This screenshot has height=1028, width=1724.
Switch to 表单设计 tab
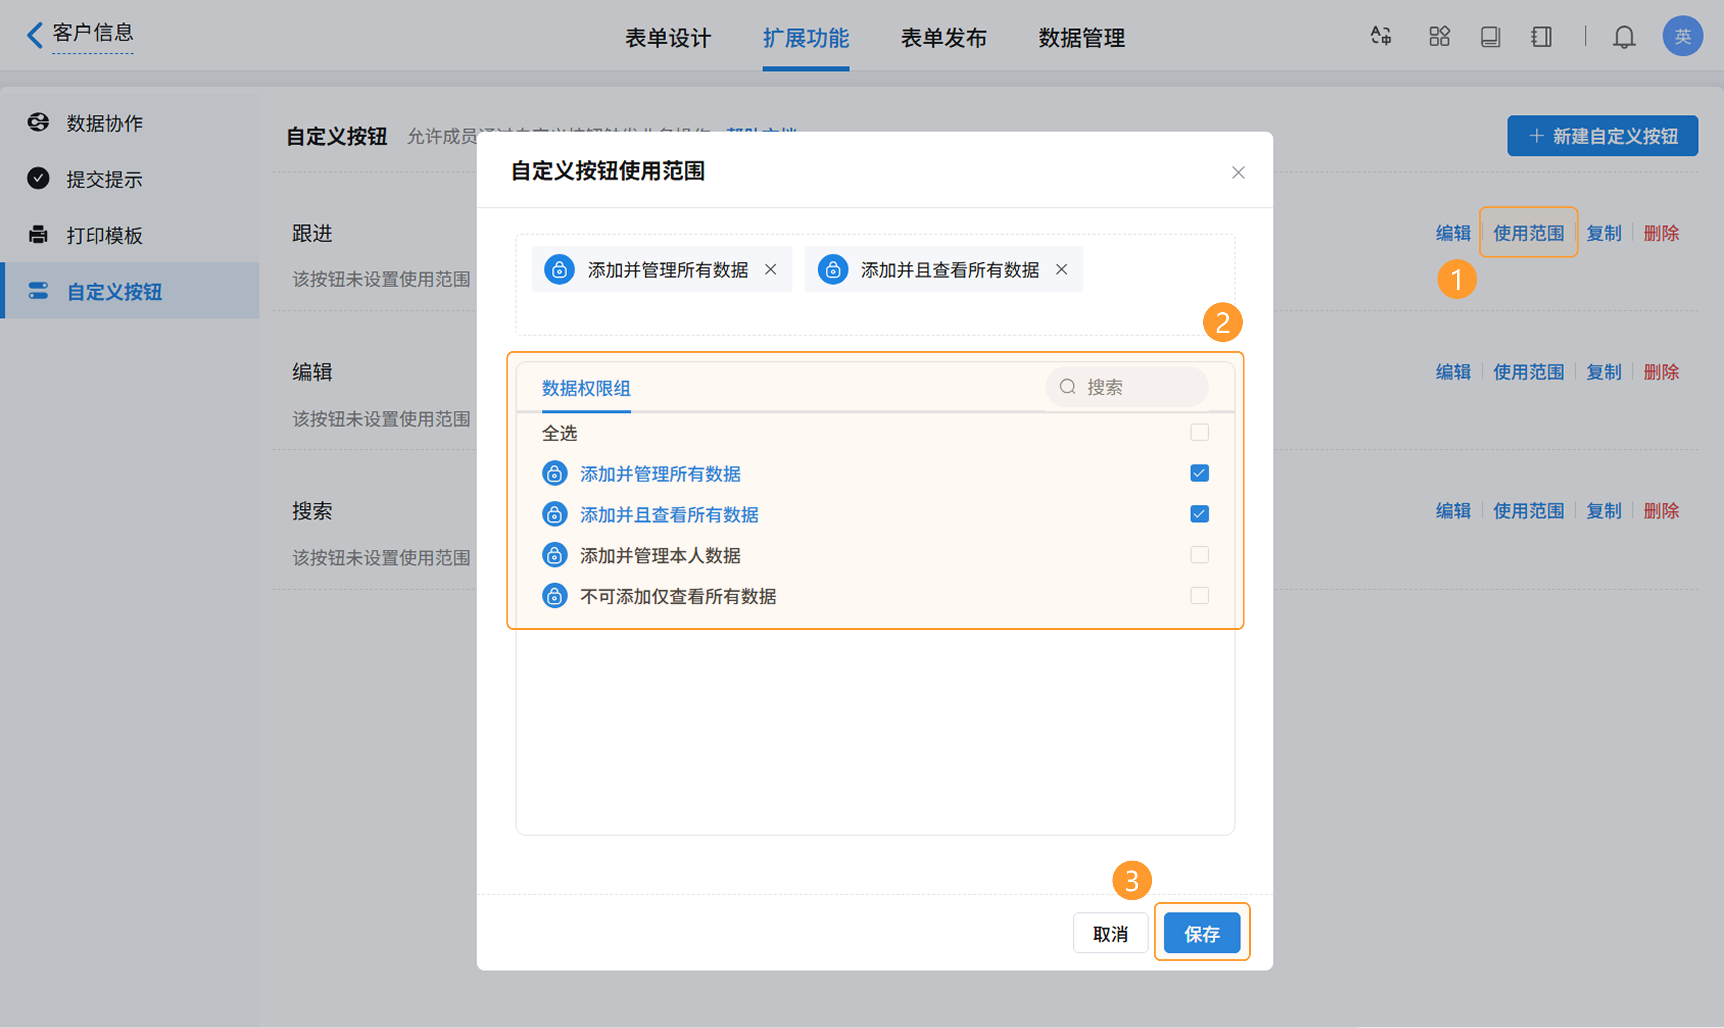[667, 38]
